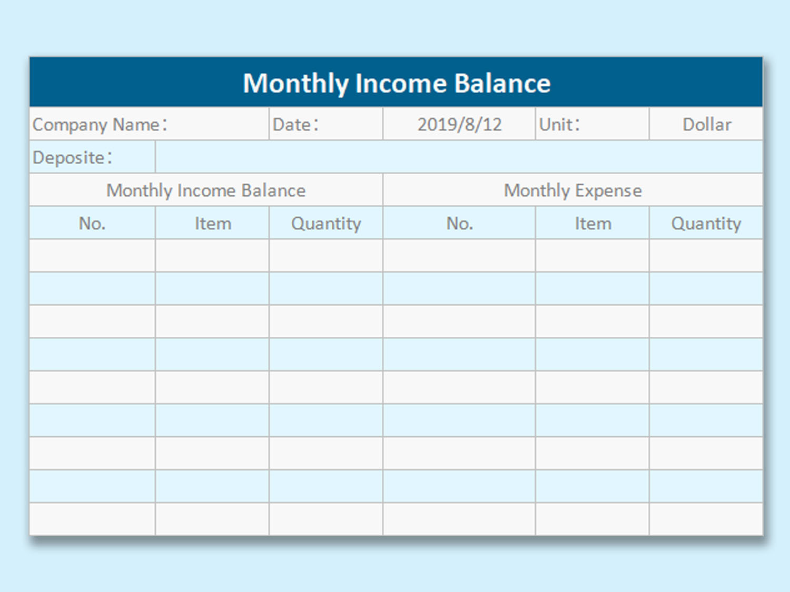Click the Monthly Income Balance section header
790x592 pixels.
[205, 190]
